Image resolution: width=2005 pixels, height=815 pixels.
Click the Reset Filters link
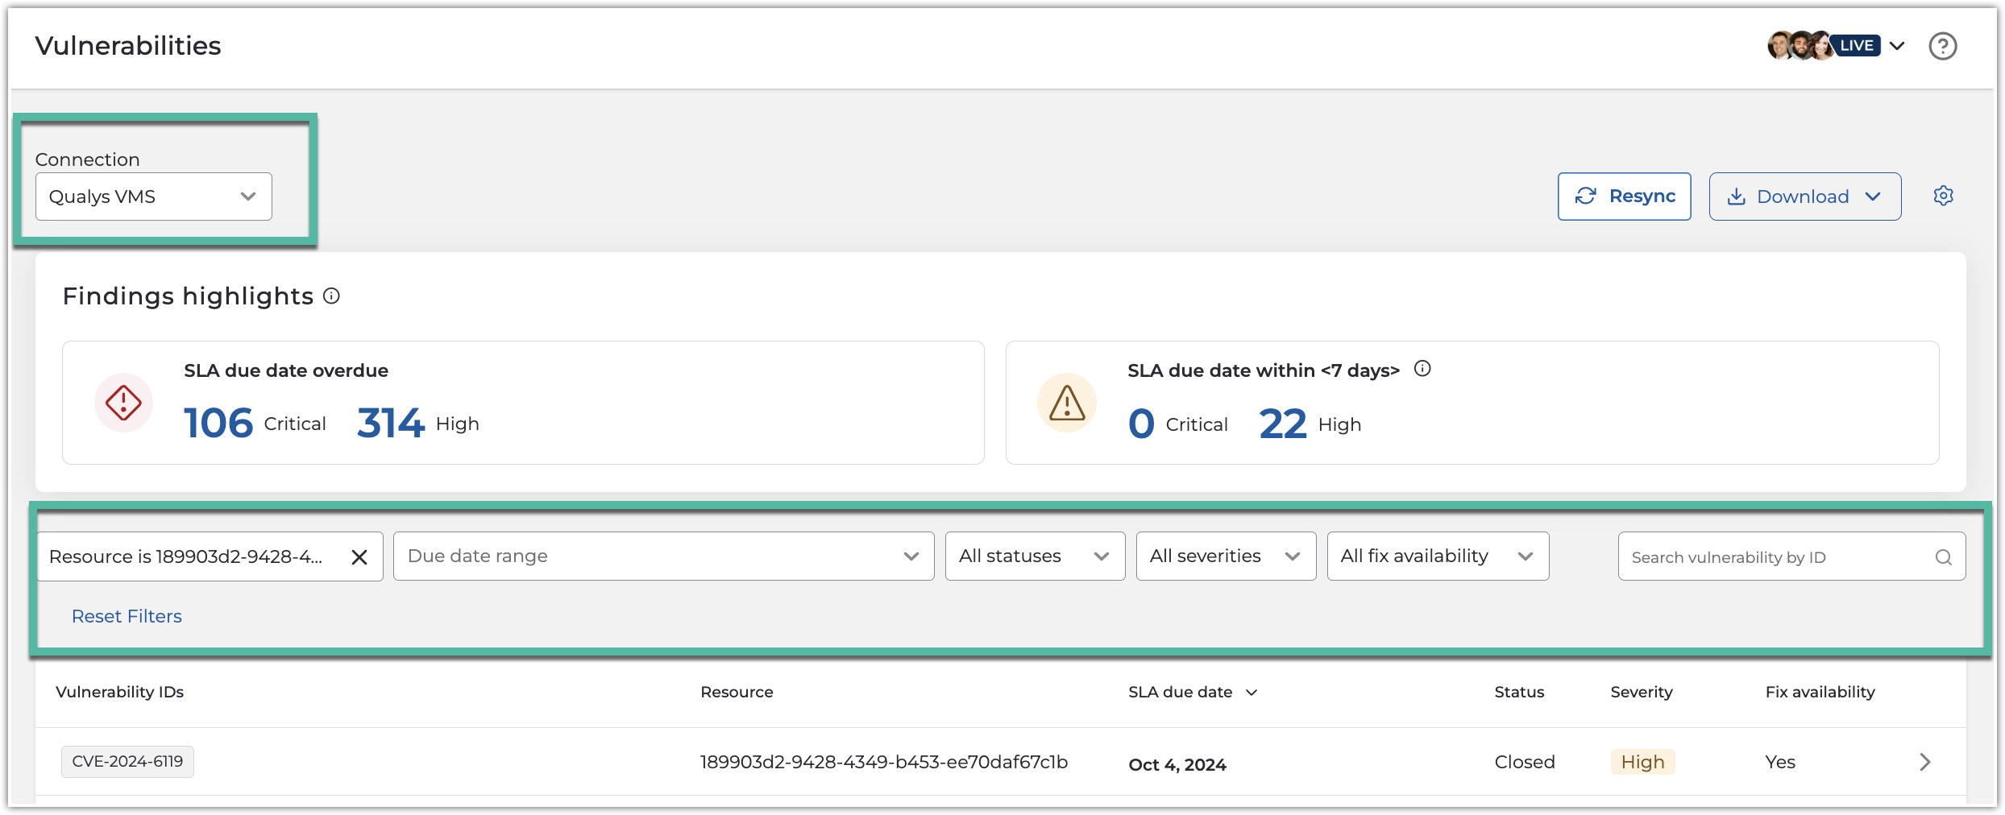coord(127,616)
